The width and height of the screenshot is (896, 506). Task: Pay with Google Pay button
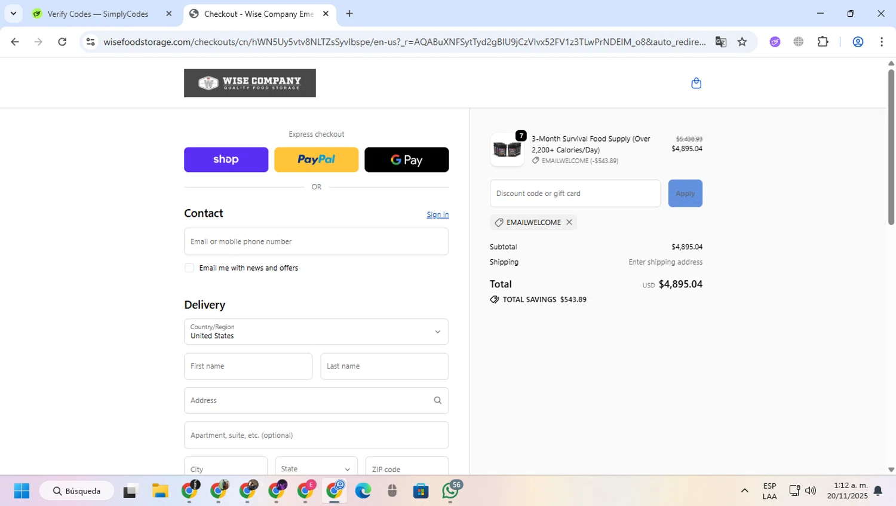click(406, 160)
